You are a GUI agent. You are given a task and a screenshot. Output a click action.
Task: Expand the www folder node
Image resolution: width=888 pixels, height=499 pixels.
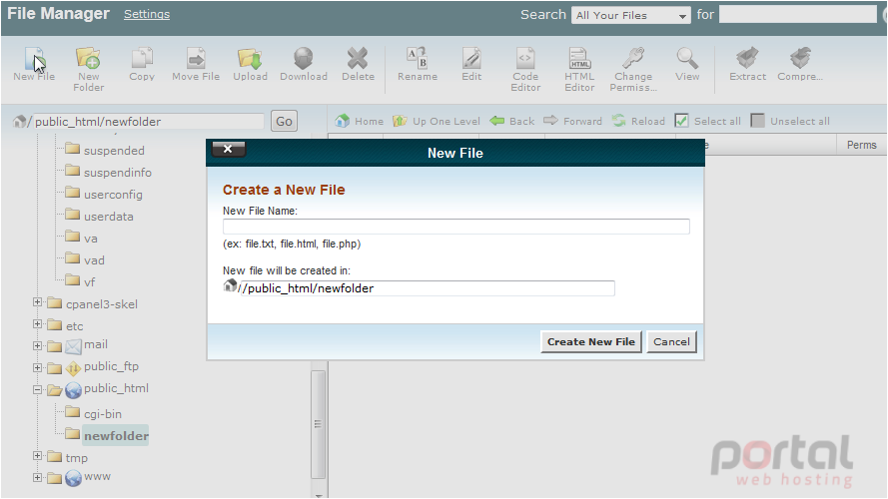(37, 477)
